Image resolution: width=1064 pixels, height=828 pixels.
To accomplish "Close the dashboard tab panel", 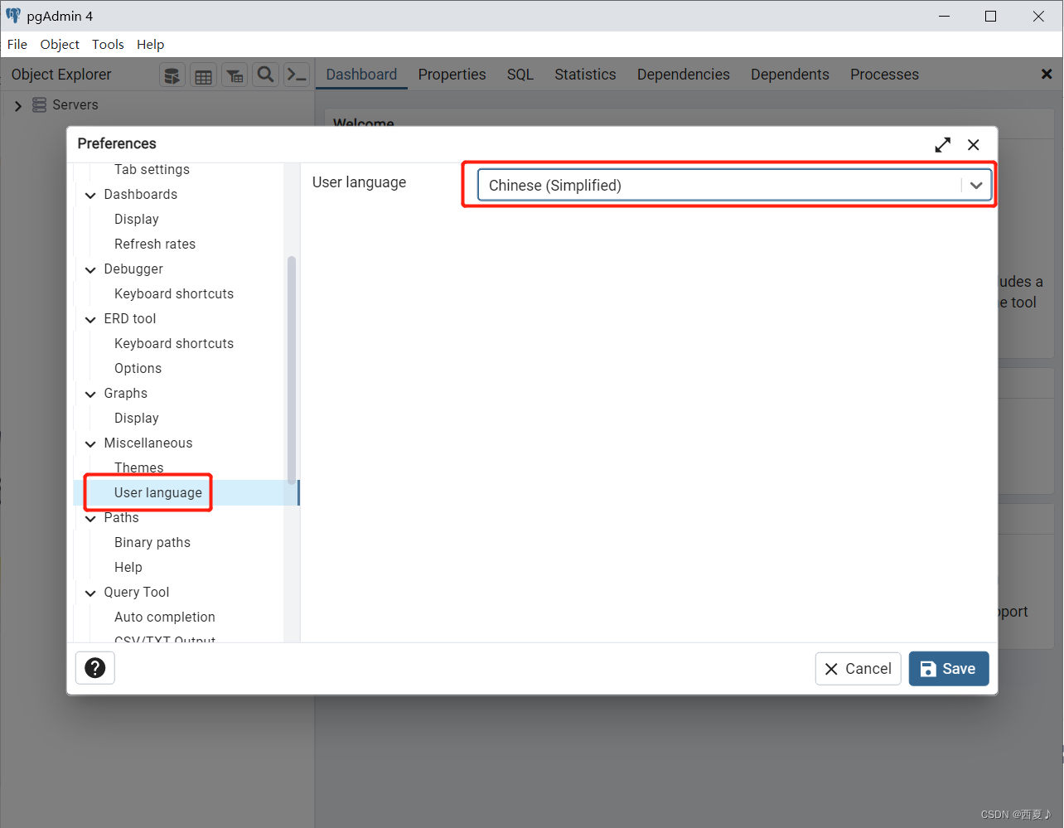I will [x=1047, y=75].
